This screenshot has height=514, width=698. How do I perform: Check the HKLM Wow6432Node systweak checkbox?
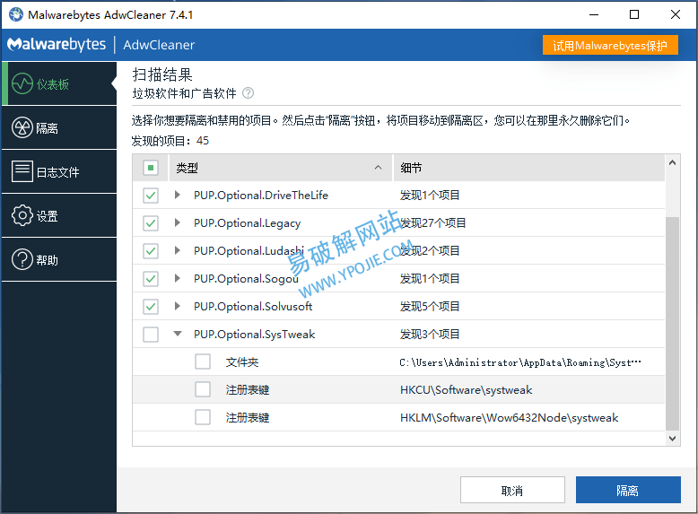tap(203, 417)
